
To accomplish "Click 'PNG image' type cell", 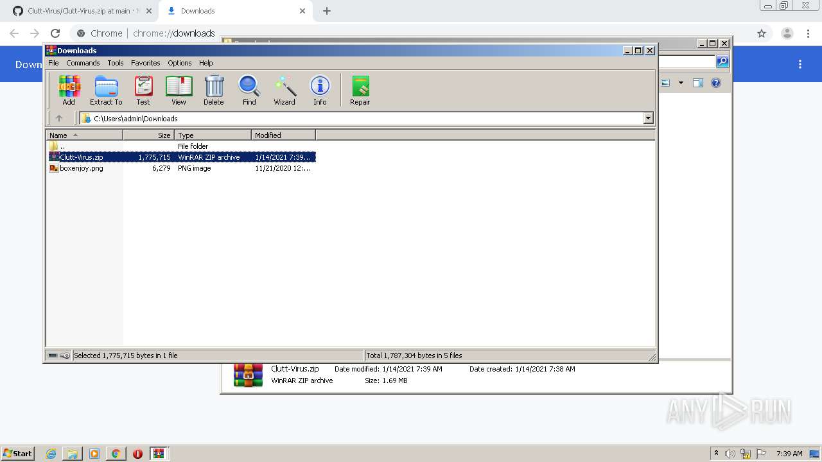I will (194, 168).
